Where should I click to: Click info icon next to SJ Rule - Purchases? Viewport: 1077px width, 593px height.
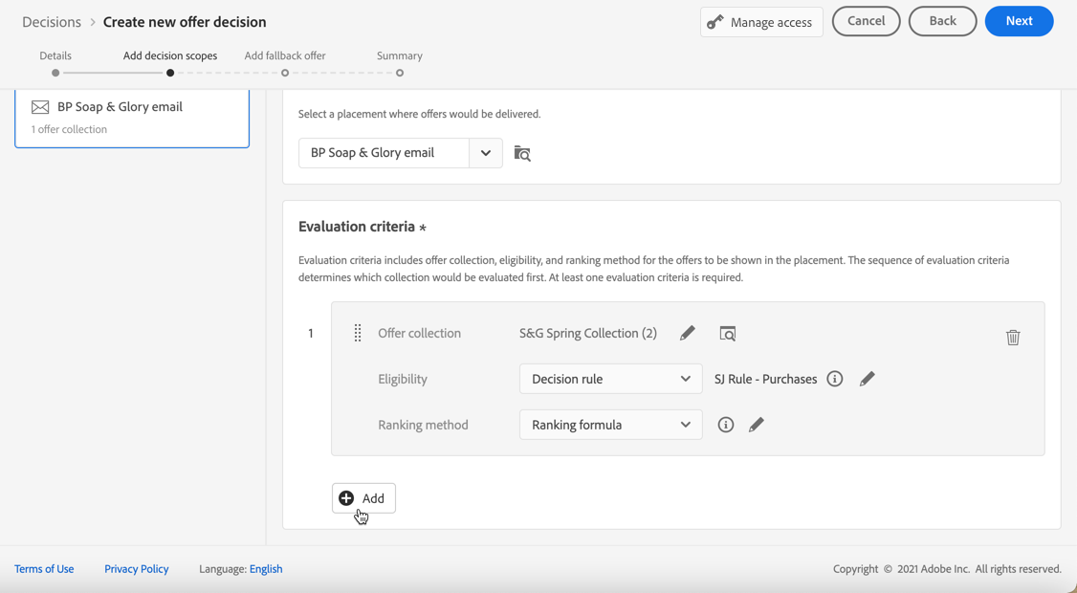point(835,379)
